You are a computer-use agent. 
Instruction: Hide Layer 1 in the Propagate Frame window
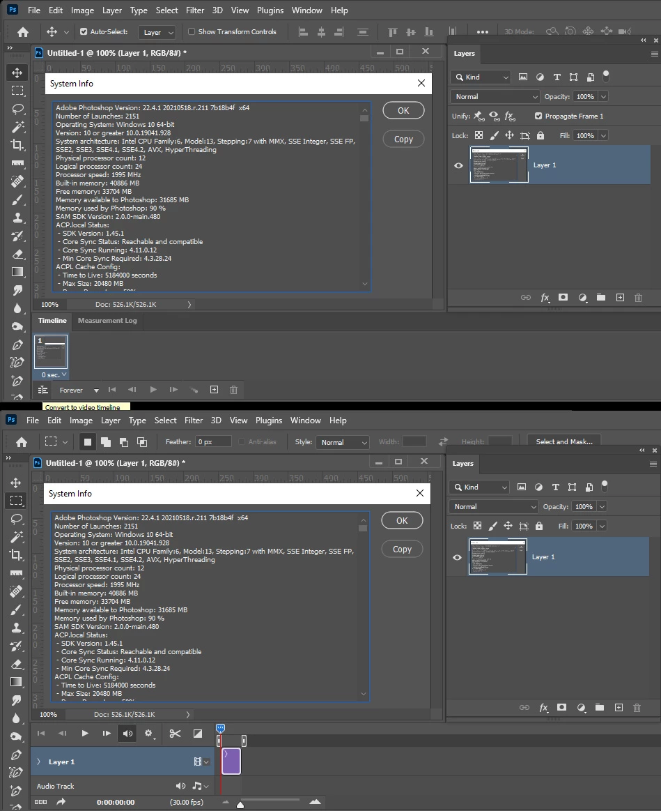point(458,165)
